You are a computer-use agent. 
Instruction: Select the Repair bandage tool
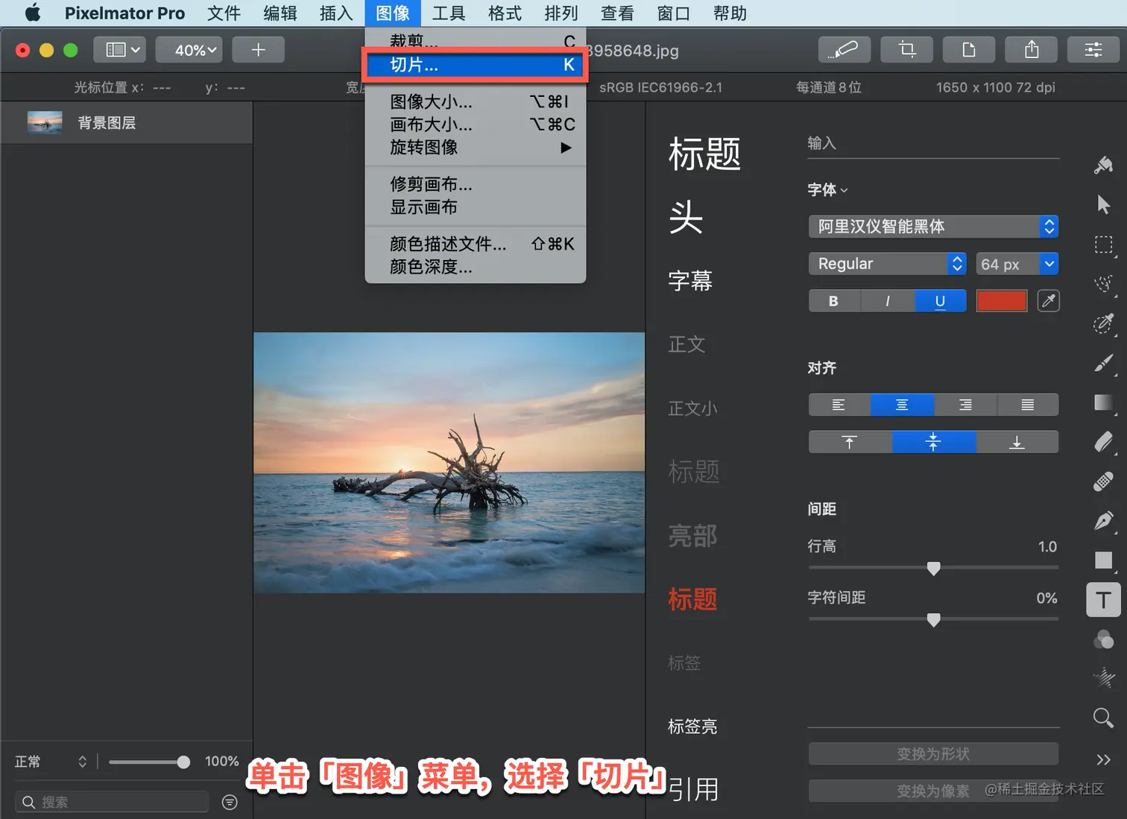(x=1104, y=481)
